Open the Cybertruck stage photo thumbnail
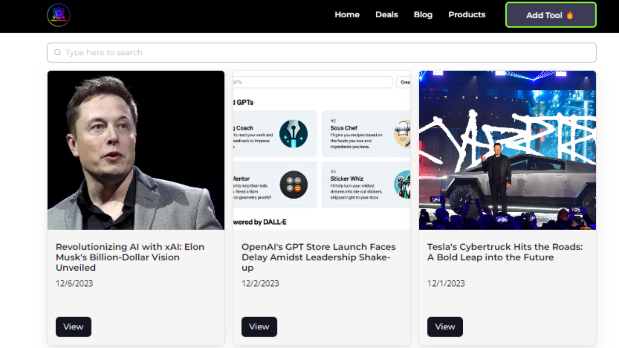 [507, 150]
